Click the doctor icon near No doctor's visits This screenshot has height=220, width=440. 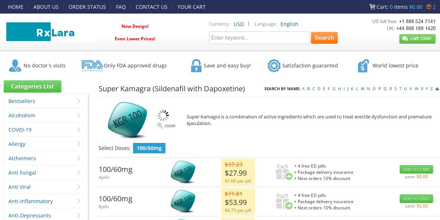tap(15, 66)
